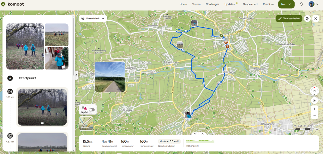Open the profile avatar menu
Image resolution: width=323 pixels, height=154 pixels.
coord(313,4)
